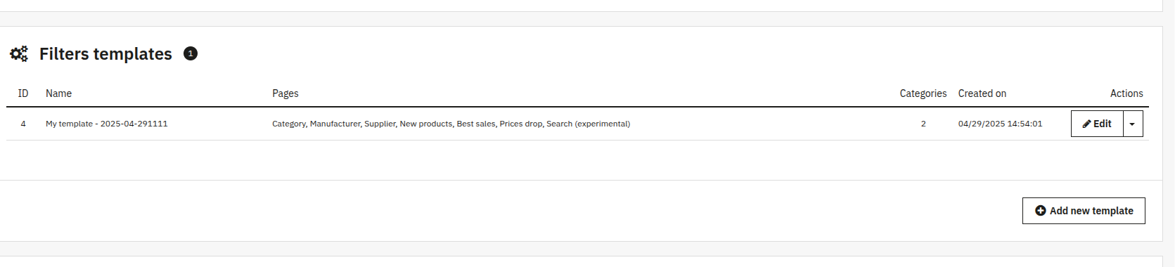The image size is (1175, 267).
Task: Click the Created on column header
Action: pyautogui.click(x=982, y=93)
